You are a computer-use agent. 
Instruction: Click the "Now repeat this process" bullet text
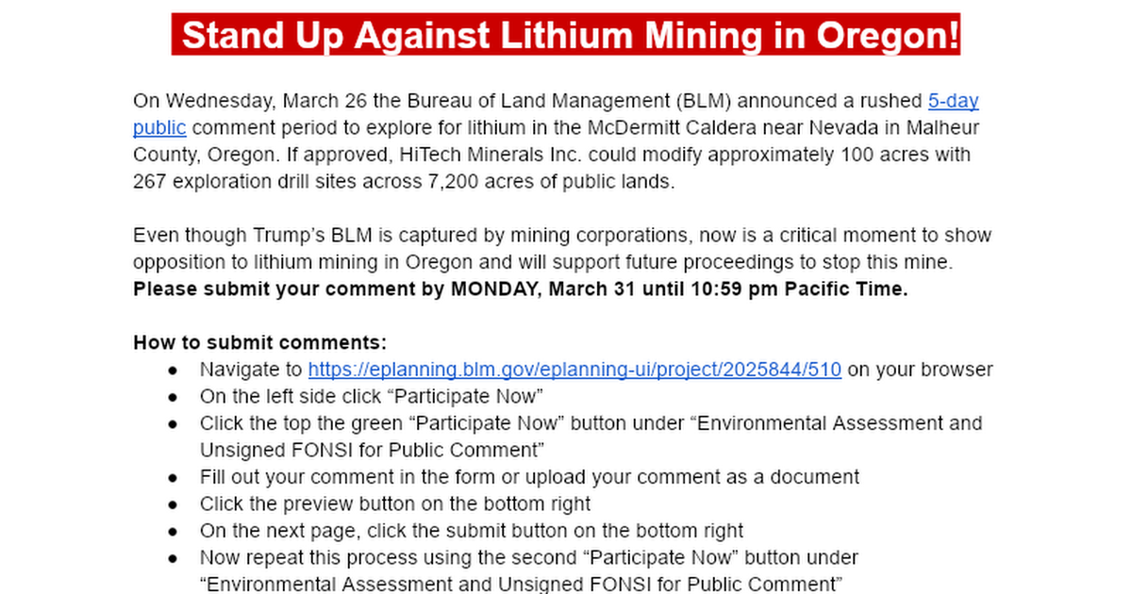point(528,558)
